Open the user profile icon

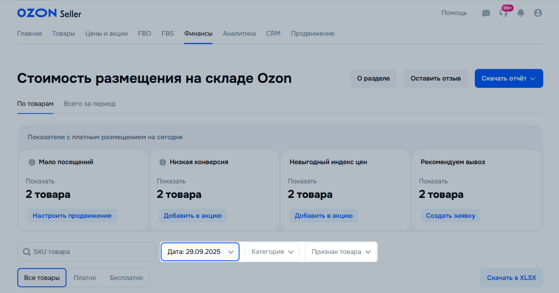pos(538,13)
